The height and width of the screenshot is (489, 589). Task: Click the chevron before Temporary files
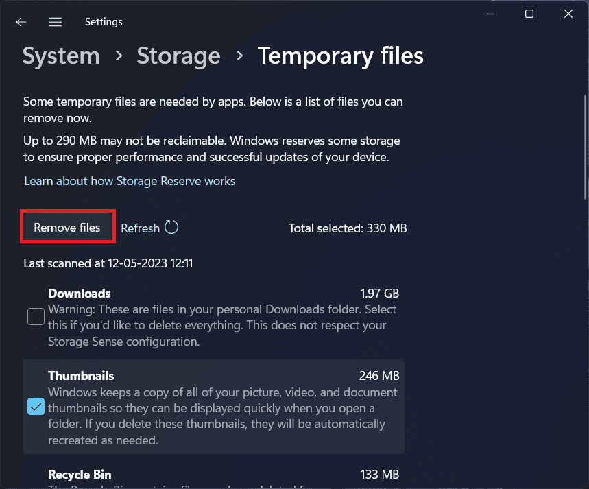[x=239, y=56]
